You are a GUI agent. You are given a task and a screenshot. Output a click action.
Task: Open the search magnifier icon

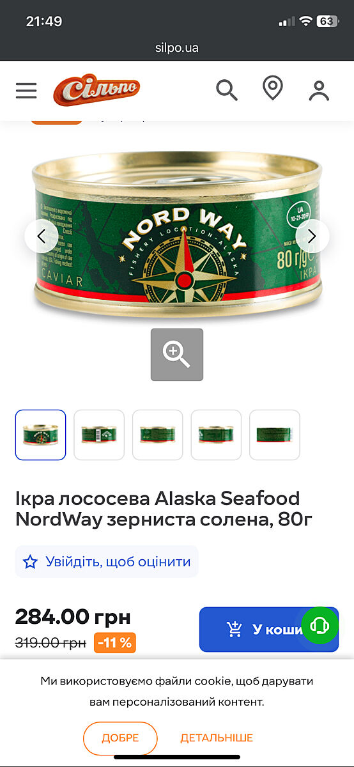[227, 90]
